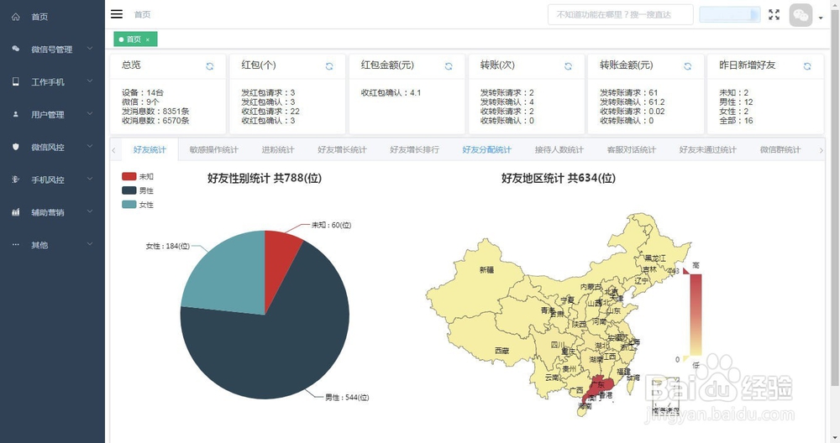
Task: Click the work phone sidebar icon
Action: (x=15, y=81)
